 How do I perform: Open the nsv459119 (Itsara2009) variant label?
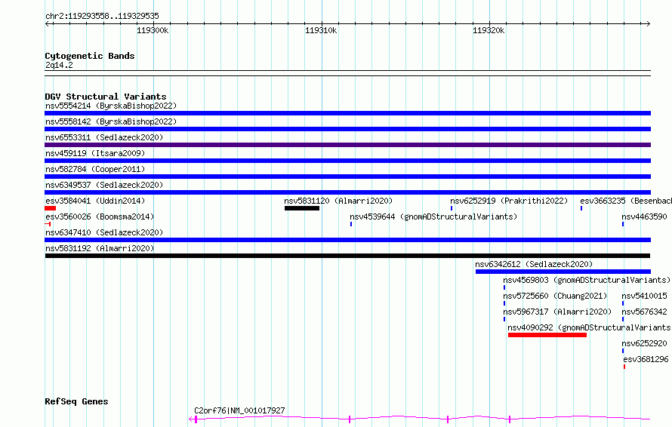(x=95, y=153)
